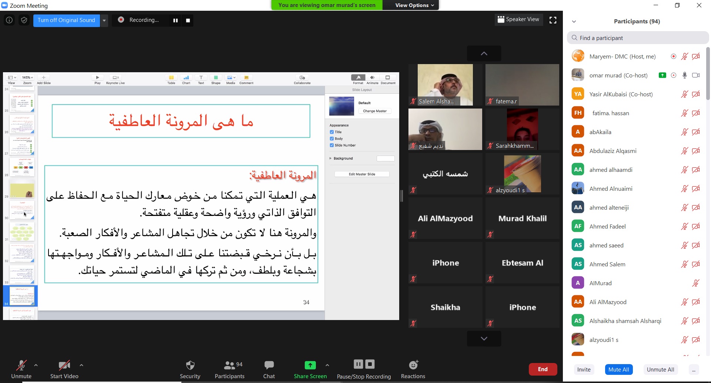
Task: Open Reactions emoji menu
Action: point(413,365)
